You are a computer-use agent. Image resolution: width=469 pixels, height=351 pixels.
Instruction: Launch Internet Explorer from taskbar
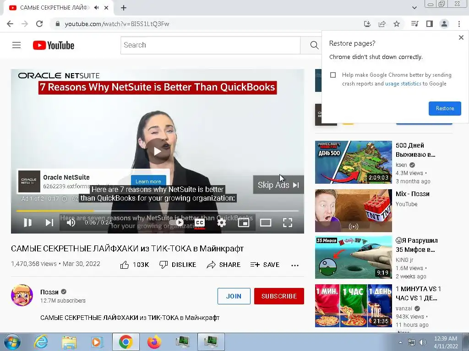41,342
